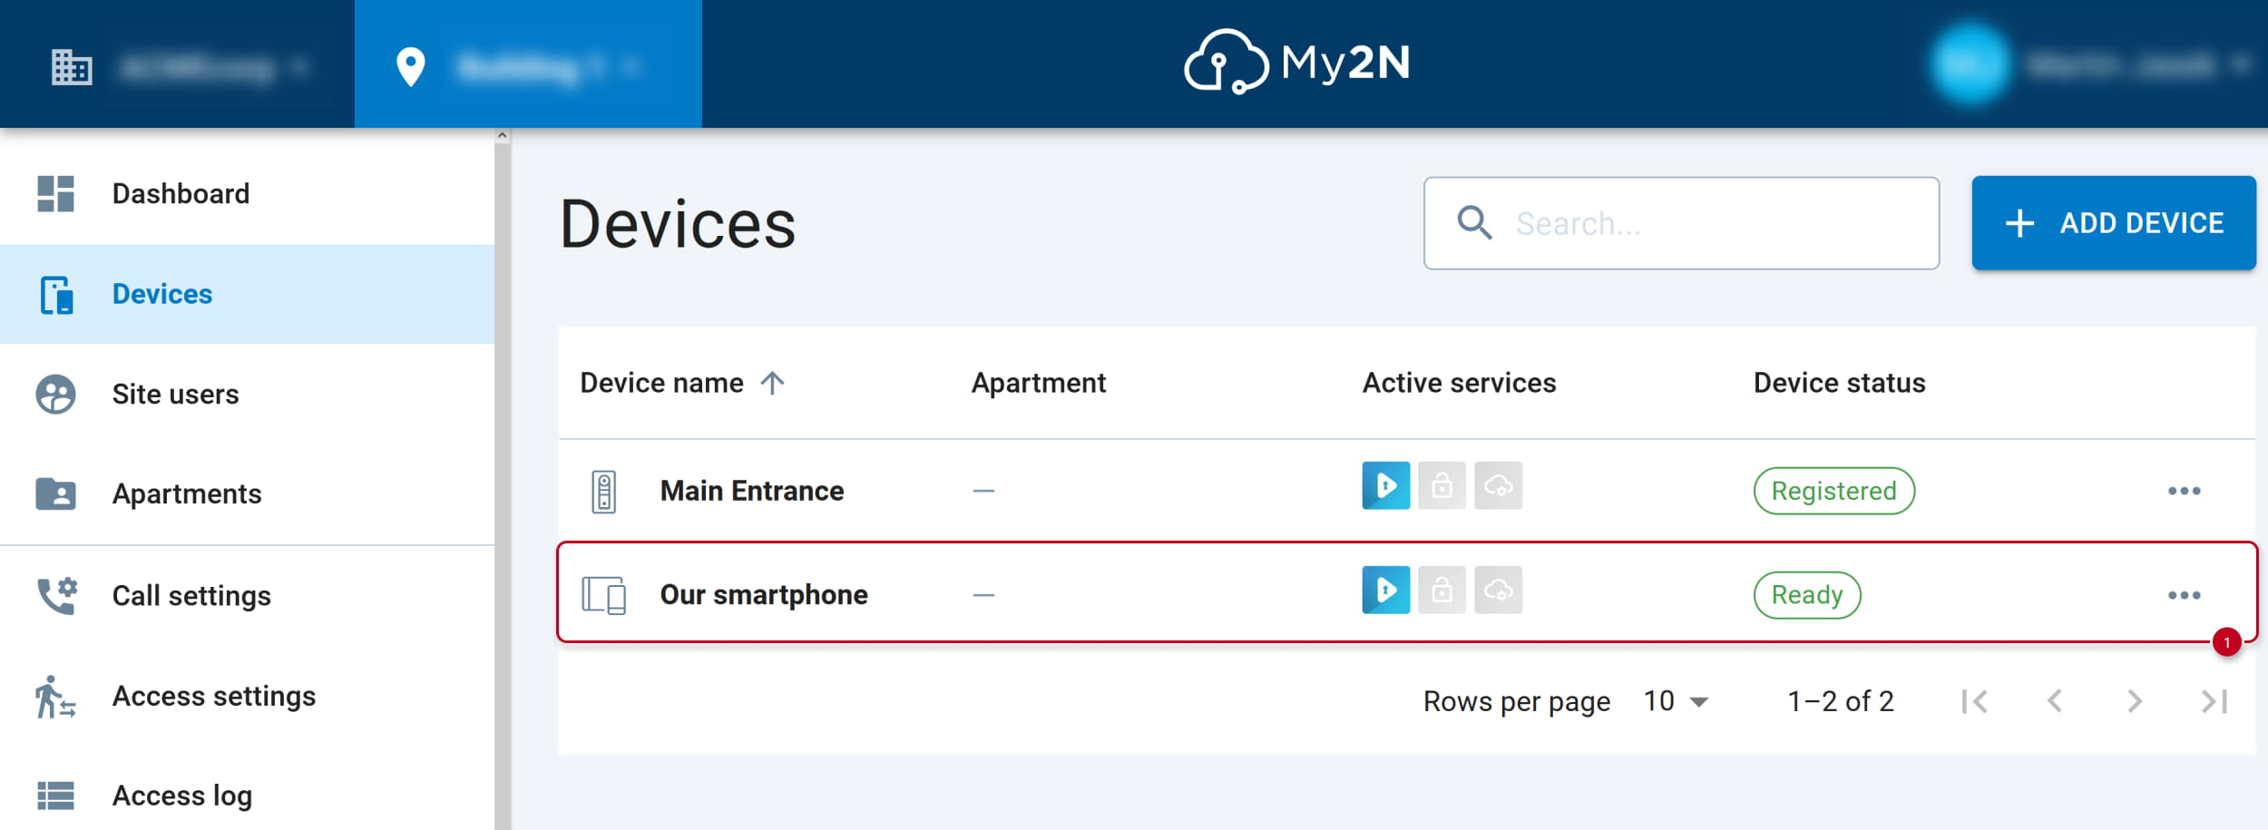Click the Site users icon

tap(55, 394)
